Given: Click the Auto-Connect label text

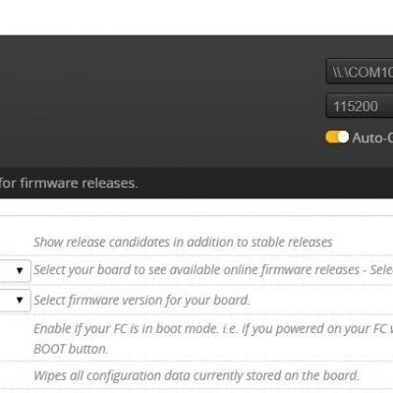Looking at the screenshot, I should coord(372,138).
